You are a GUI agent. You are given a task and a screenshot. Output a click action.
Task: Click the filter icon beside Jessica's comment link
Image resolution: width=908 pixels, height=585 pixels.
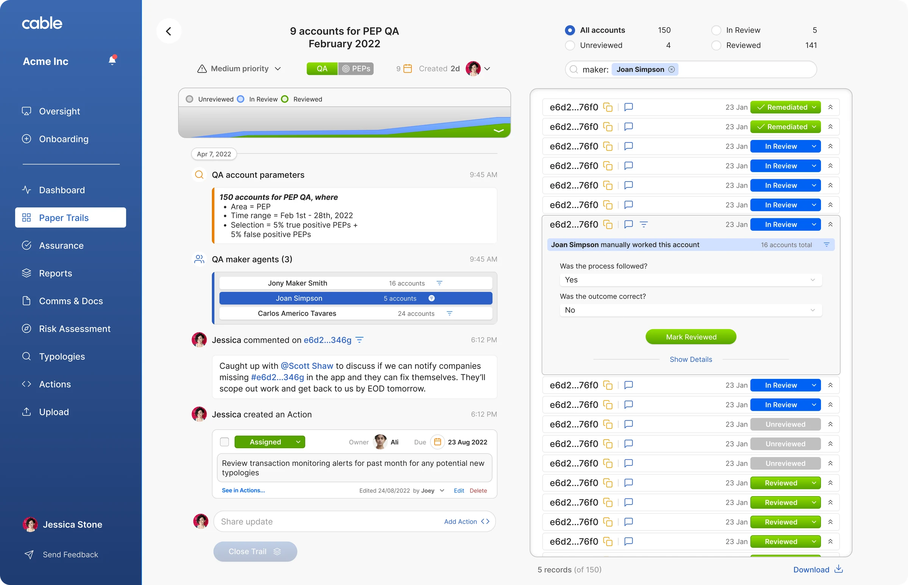pos(359,340)
